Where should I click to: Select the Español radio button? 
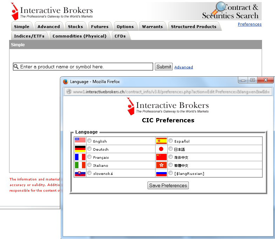[x=171, y=141]
